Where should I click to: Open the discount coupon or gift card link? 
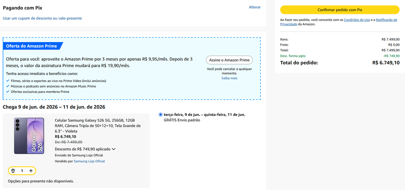click(x=42, y=18)
